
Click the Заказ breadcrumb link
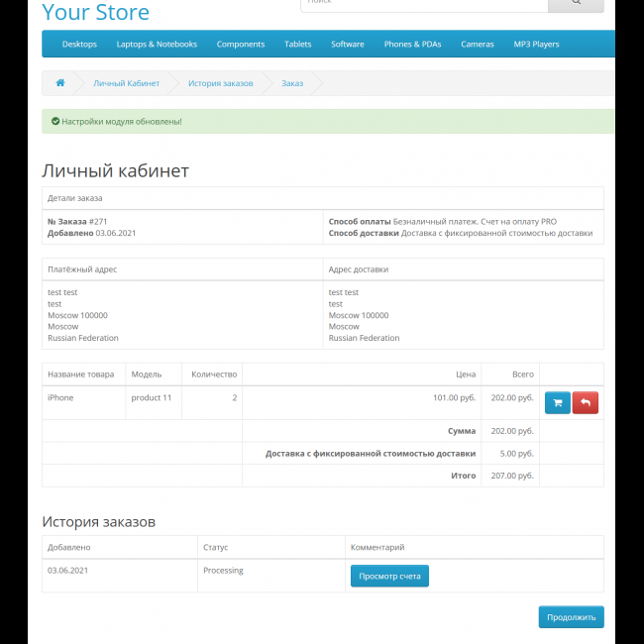pos(292,83)
